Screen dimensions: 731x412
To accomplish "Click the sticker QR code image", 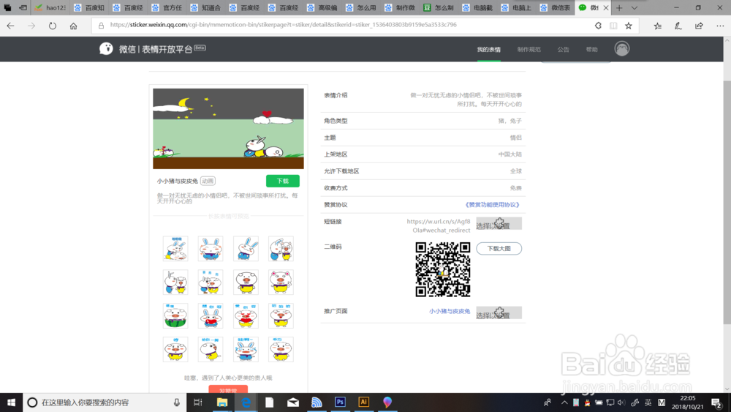I will pyautogui.click(x=443, y=269).
